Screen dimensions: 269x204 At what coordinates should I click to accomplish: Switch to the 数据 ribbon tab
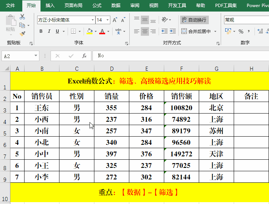click(116, 6)
